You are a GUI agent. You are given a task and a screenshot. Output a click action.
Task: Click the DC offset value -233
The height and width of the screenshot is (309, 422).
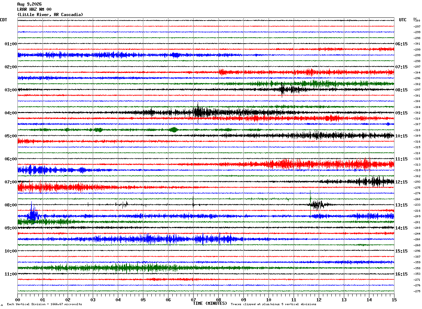(x=417, y=205)
